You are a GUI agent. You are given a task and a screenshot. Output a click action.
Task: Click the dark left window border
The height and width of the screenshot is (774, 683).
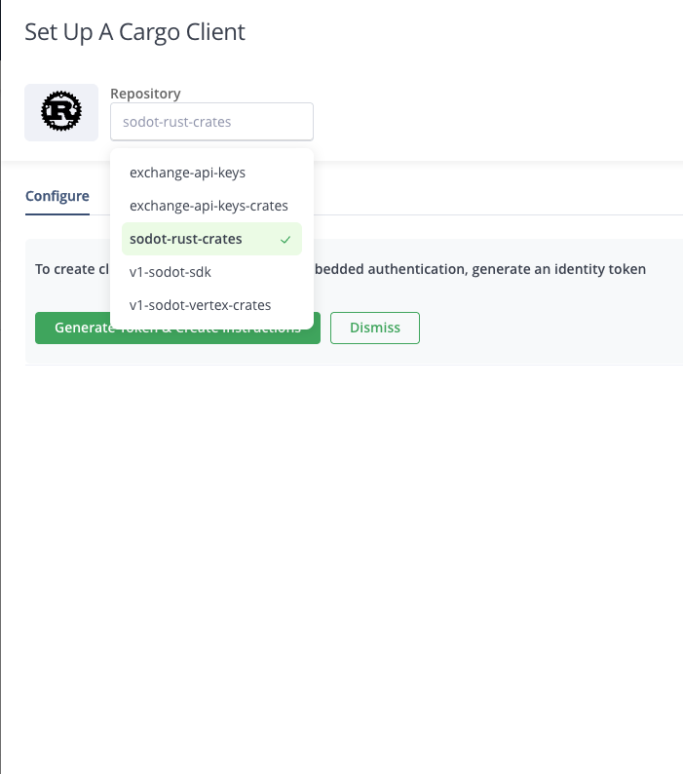coord(1,29)
